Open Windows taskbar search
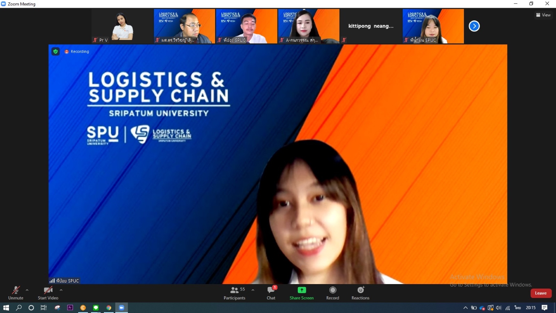This screenshot has height=313, width=556. tap(19, 308)
